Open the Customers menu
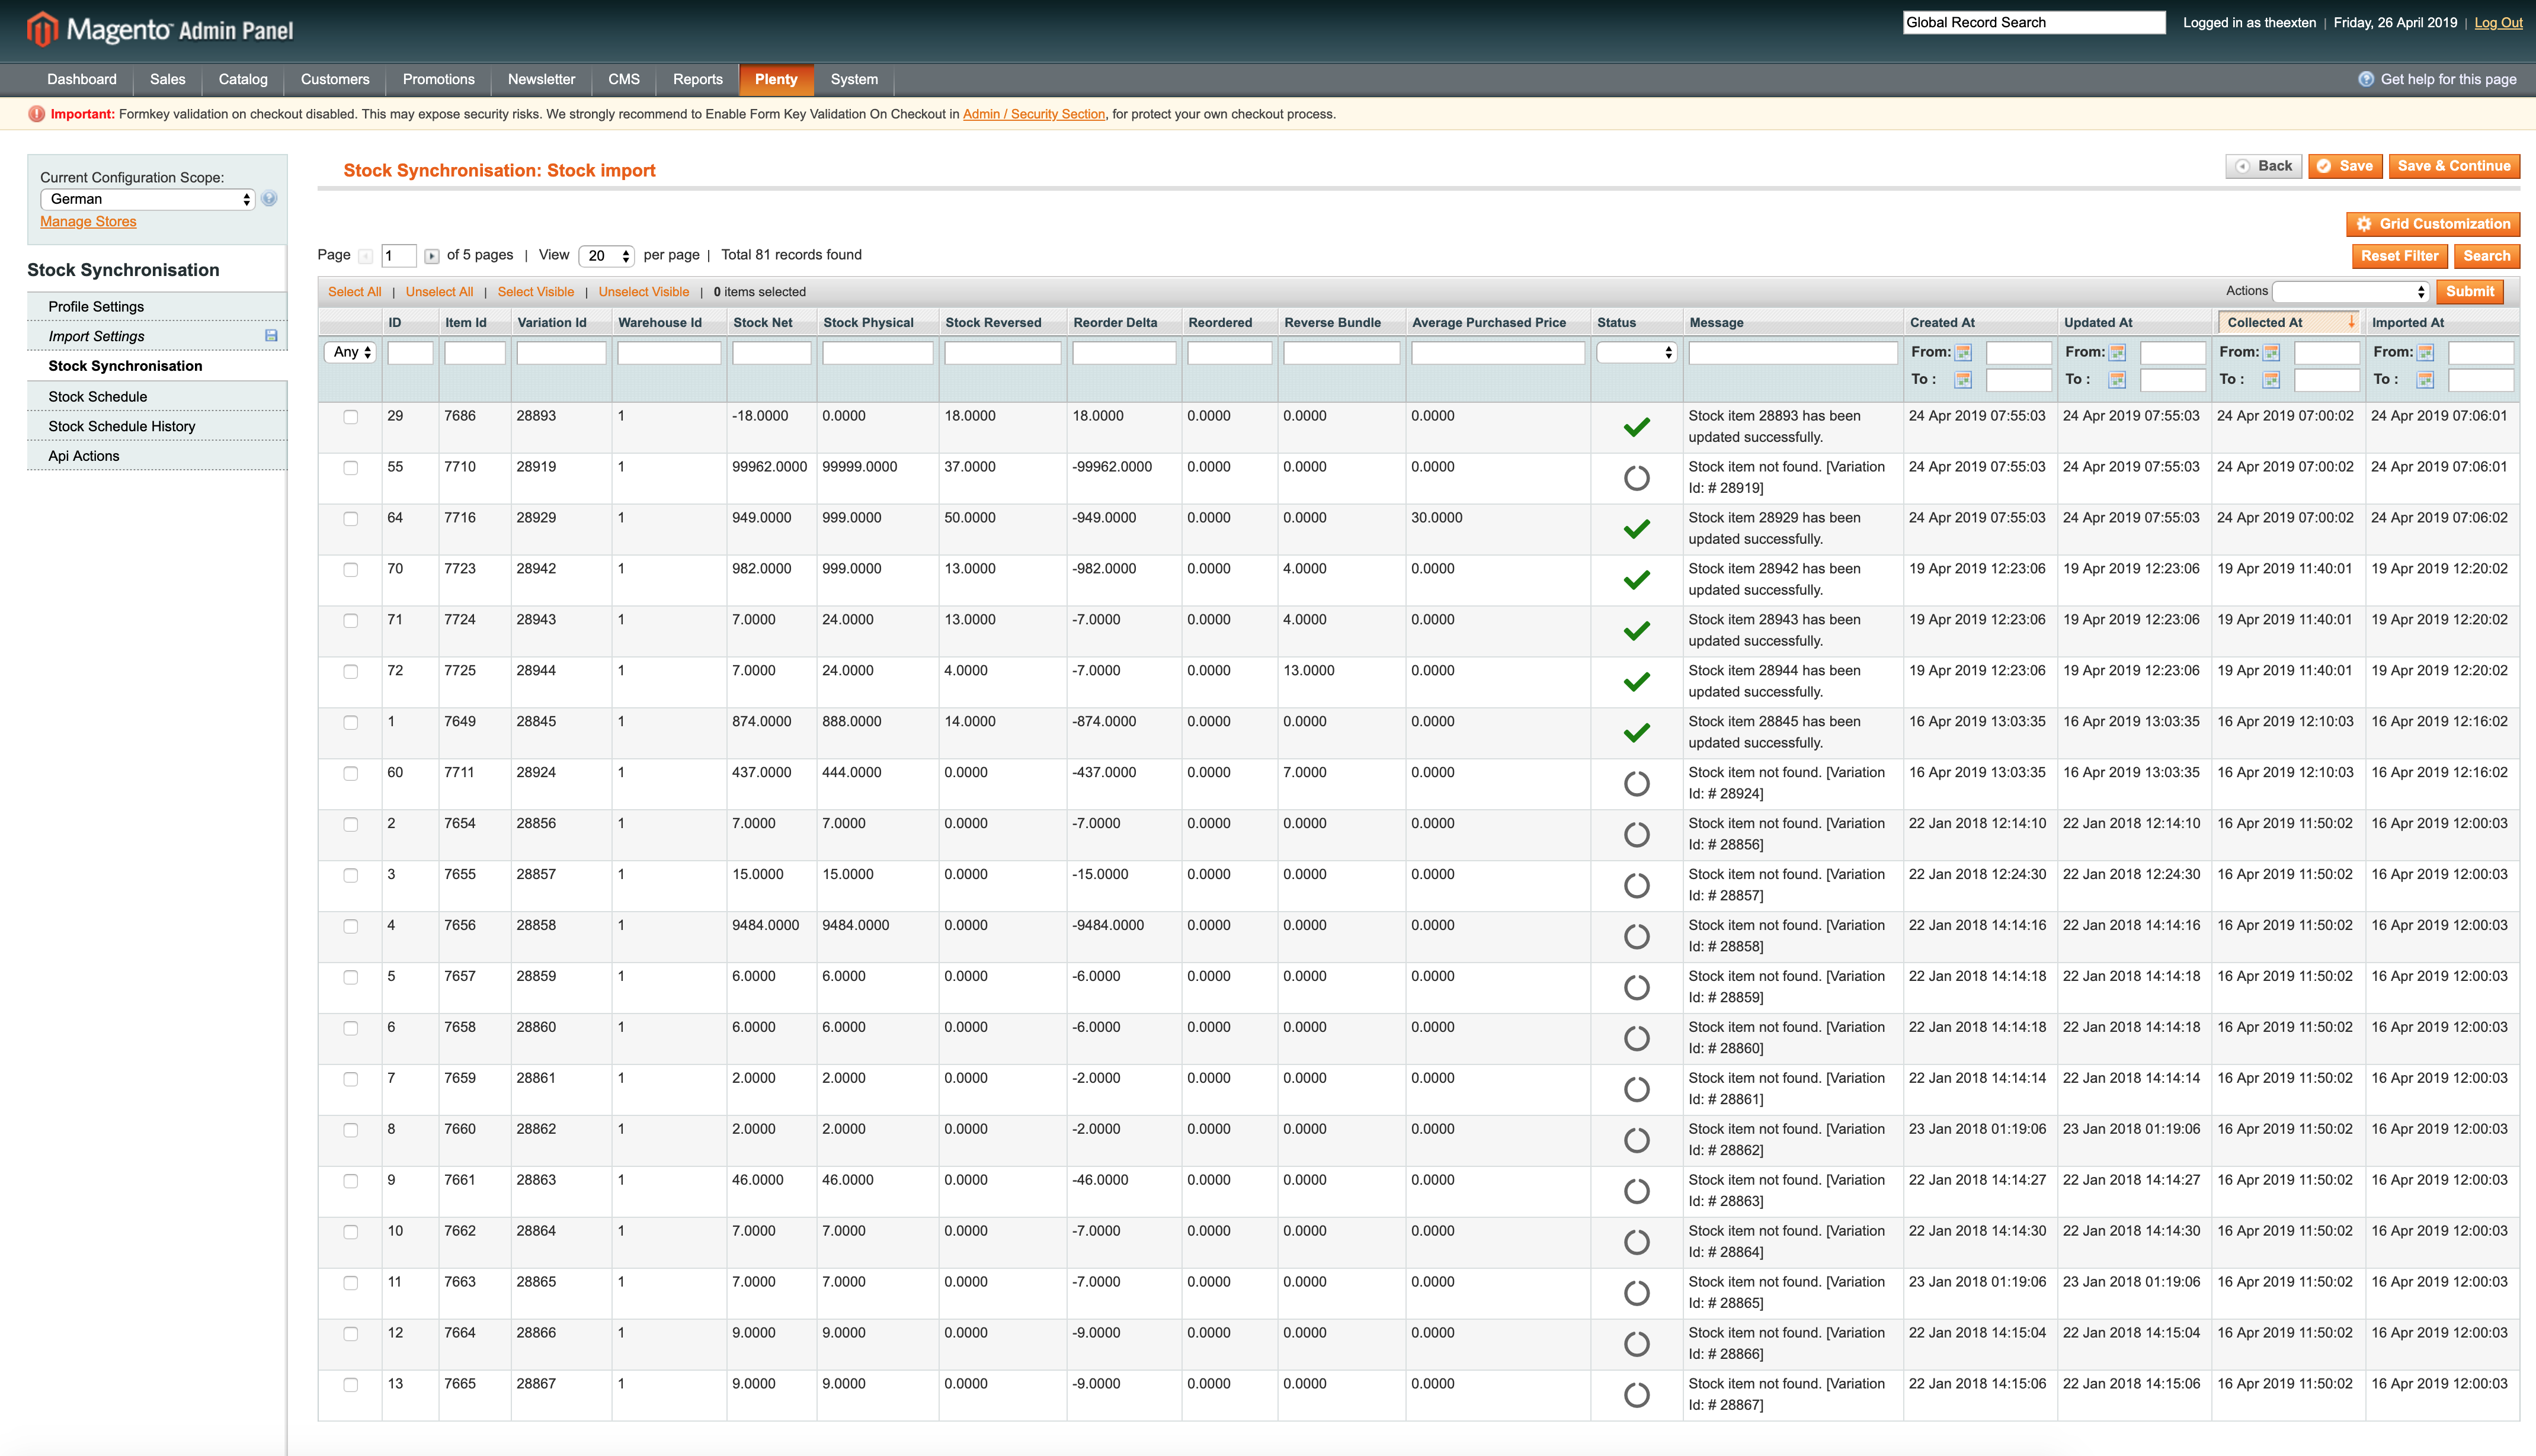The height and width of the screenshot is (1456, 2536). click(335, 79)
